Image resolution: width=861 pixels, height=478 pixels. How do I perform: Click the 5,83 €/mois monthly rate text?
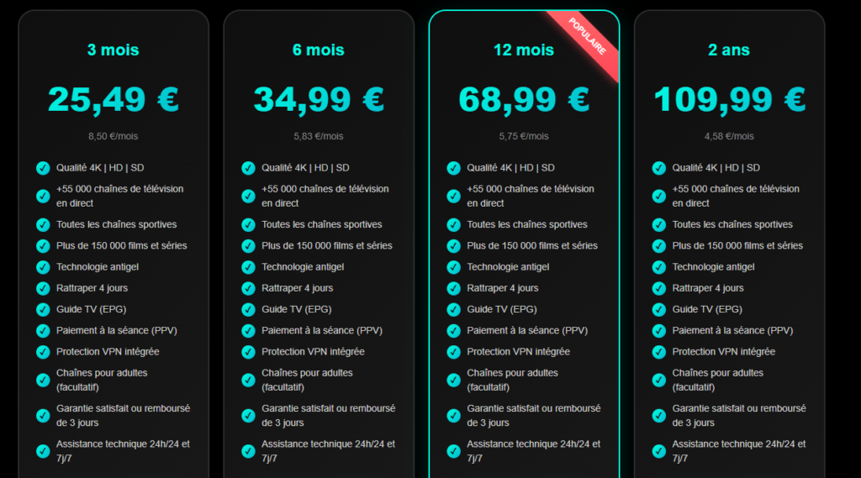click(x=318, y=136)
